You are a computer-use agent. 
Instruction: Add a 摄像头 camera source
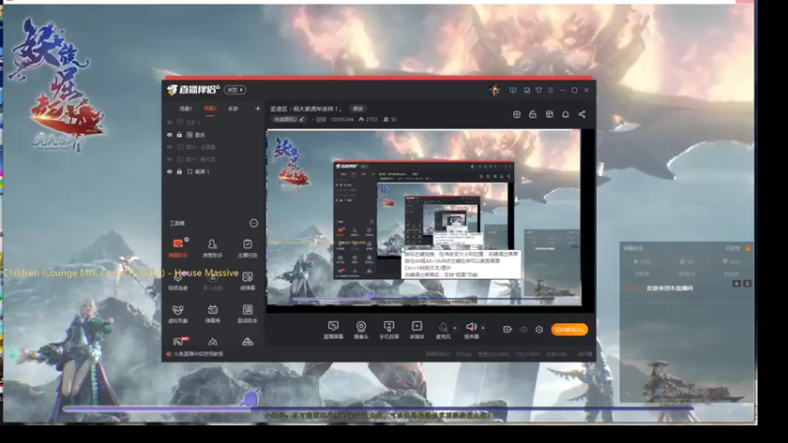[361, 330]
